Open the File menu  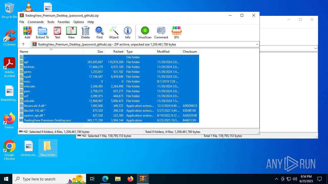point(22,22)
